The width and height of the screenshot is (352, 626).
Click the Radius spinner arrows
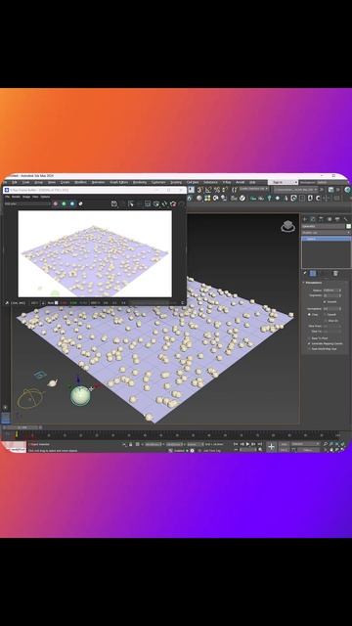tap(340, 291)
